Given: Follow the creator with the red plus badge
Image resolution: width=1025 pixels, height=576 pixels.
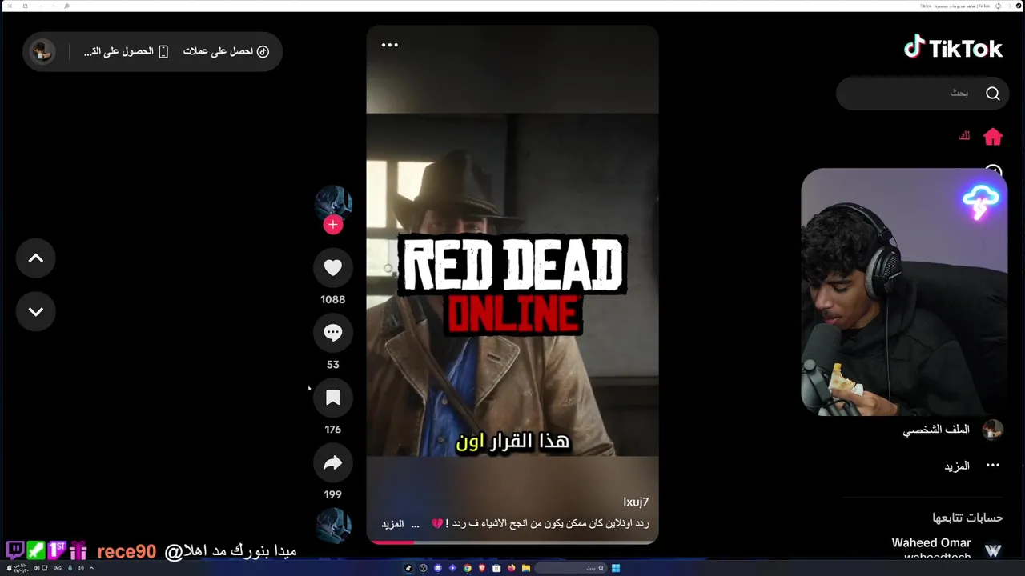Looking at the screenshot, I should point(333,225).
